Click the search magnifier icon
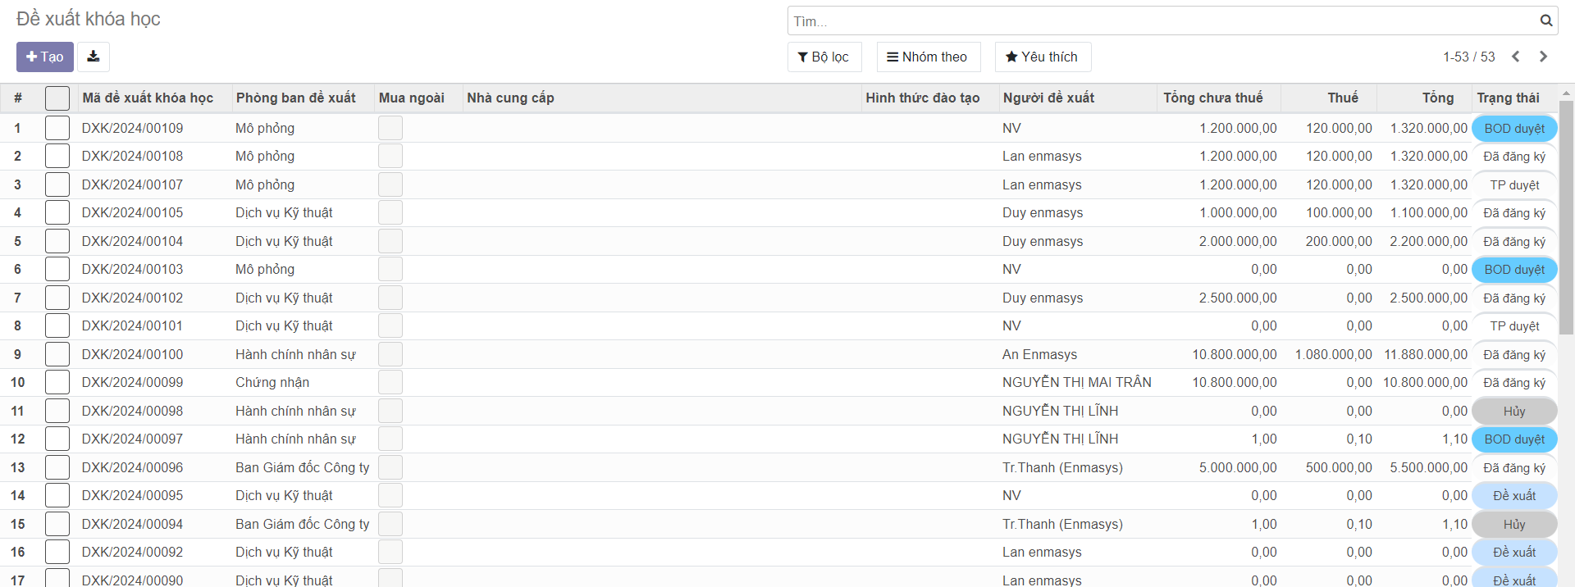 point(1545,21)
